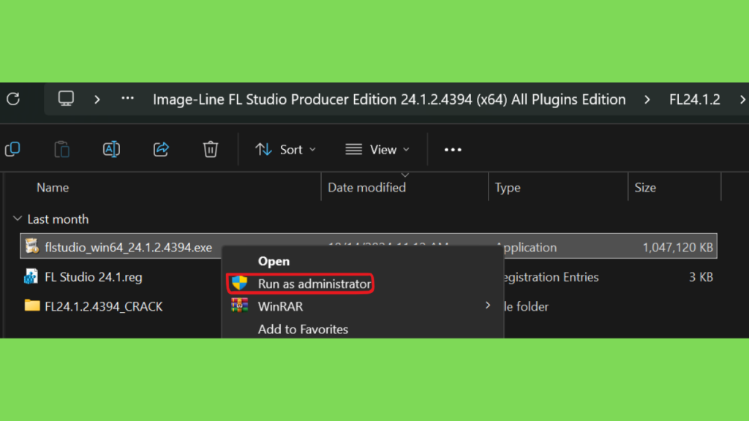Collapse the Last month group

click(18, 219)
